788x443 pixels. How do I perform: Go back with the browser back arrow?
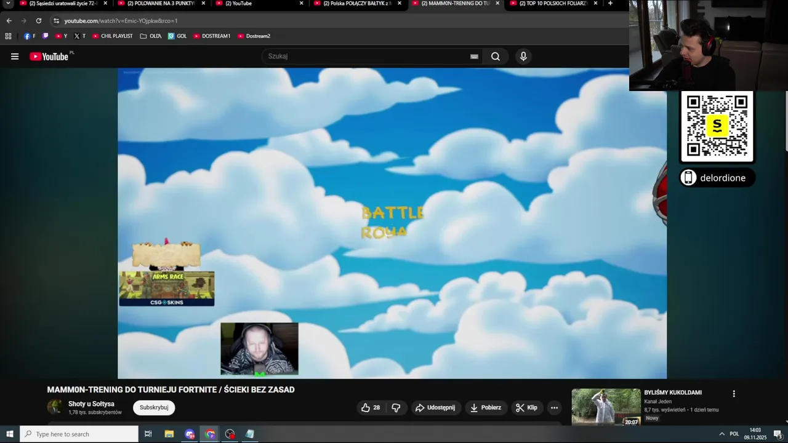tap(9, 21)
